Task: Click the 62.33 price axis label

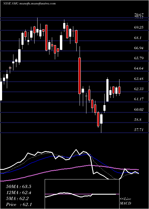Action: [x=139, y=89]
